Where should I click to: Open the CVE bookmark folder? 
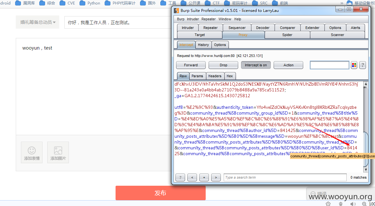coord(67,3)
